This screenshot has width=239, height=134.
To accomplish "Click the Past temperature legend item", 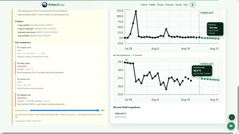I will pyautogui.click(x=122, y=55).
